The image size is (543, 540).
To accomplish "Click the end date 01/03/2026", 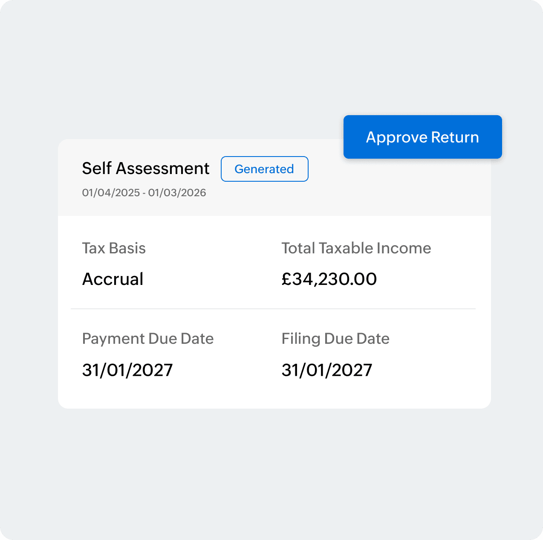I will point(177,193).
